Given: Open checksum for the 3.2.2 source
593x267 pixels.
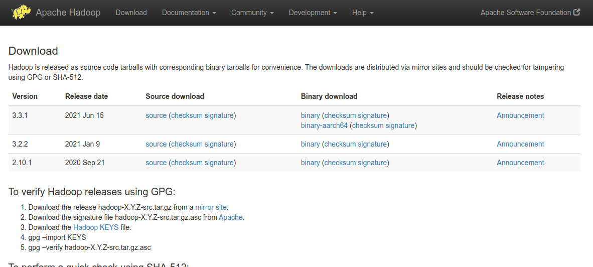Looking at the screenshot, I should point(187,144).
